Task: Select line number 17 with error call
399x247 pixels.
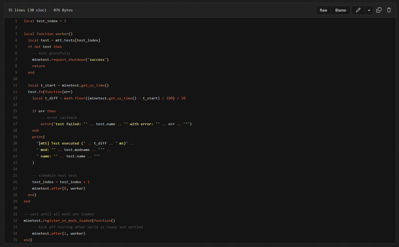Action: point(15,124)
